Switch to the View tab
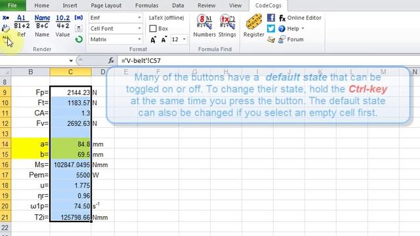 [235, 5]
